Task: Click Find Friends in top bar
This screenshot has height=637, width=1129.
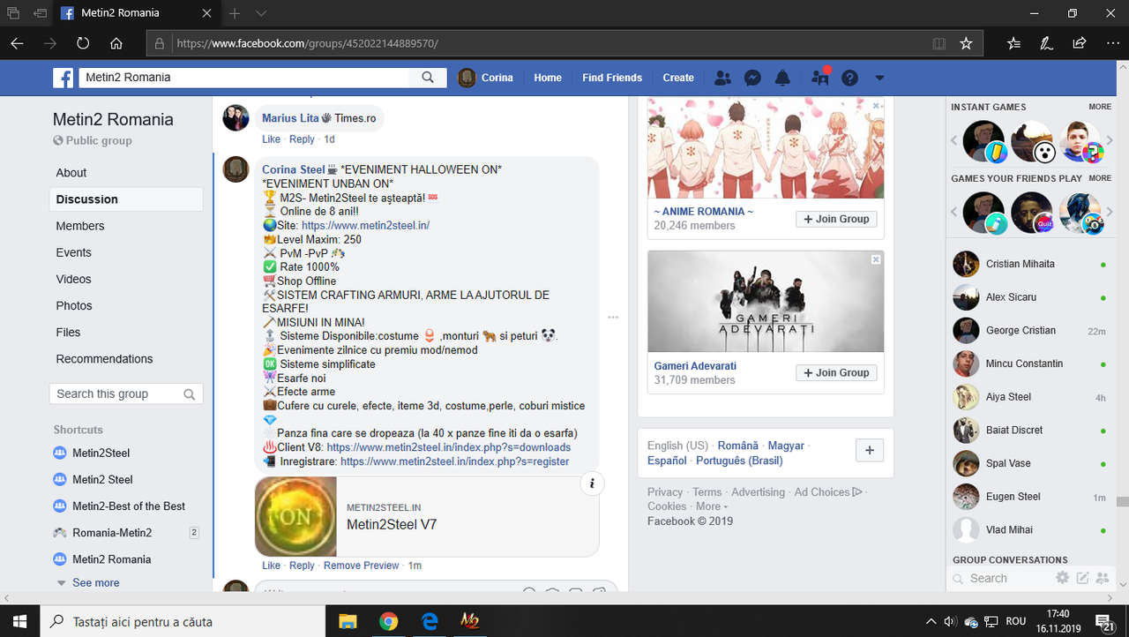Action: [612, 78]
